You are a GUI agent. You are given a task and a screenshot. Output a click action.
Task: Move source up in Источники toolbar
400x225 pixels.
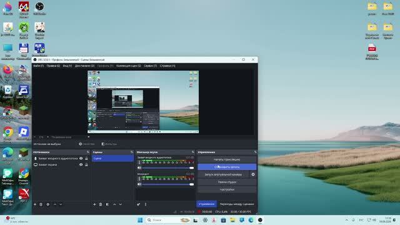pyautogui.click(x=55, y=204)
